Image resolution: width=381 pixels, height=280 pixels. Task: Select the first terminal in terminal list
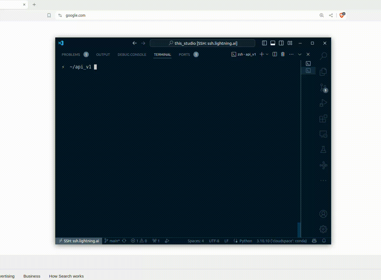pyautogui.click(x=308, y=64)
